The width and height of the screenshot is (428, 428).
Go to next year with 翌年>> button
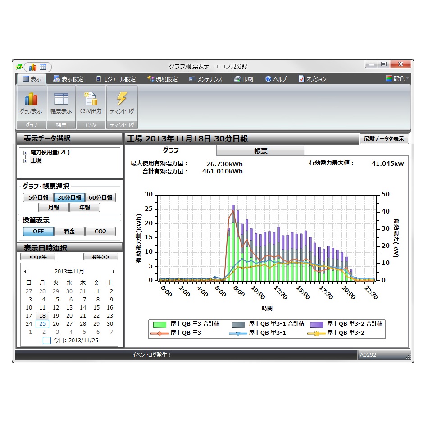point(100,256)
